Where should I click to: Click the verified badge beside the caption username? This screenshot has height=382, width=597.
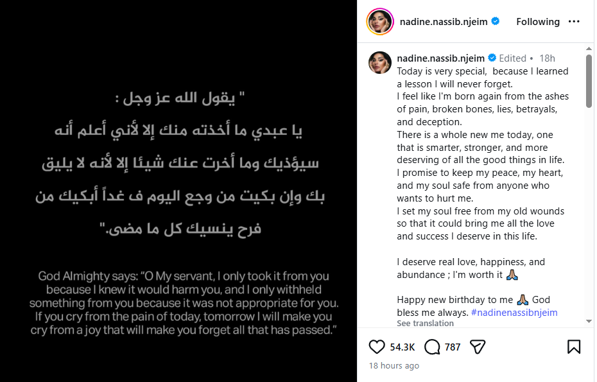[x=492, y=58]
